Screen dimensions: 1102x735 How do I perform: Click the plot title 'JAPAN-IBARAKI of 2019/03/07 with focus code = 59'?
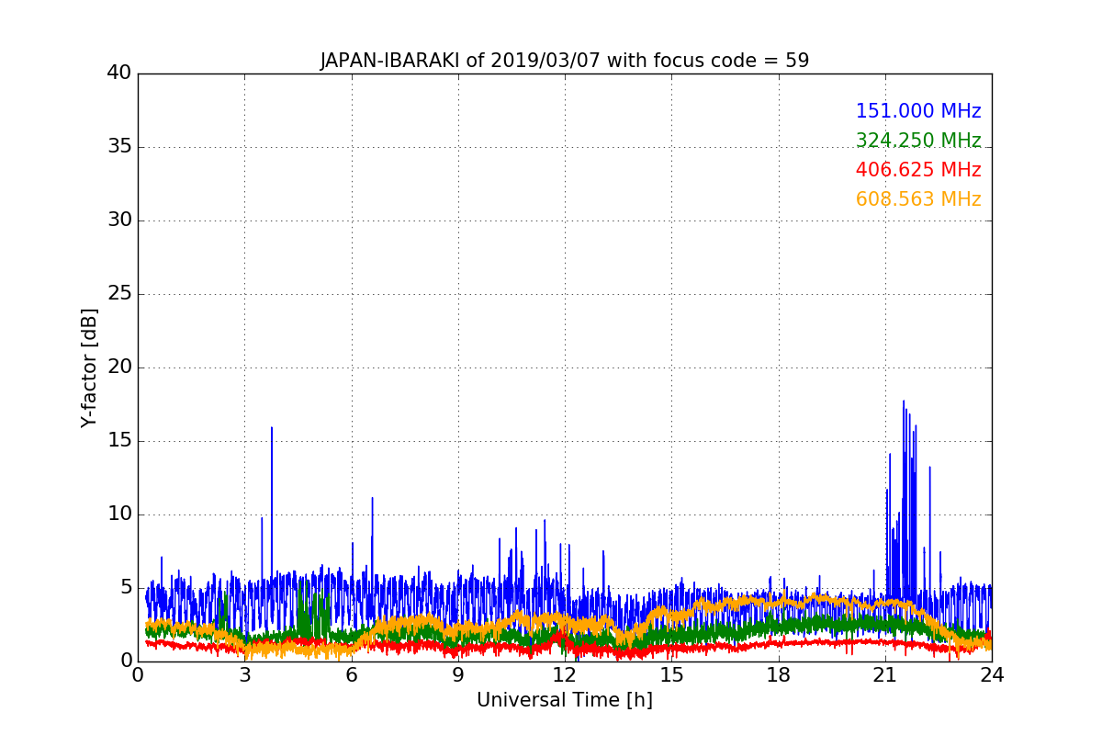click(x=565, y=61)
